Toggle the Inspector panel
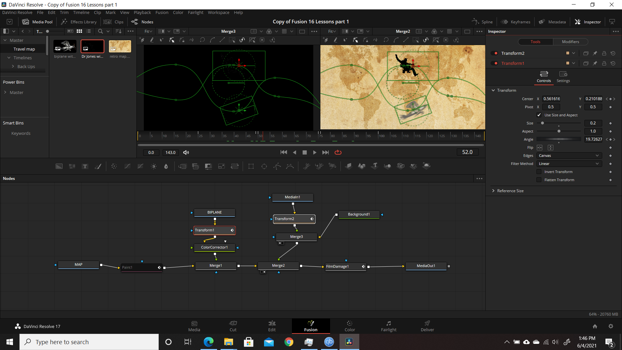Viewport: 622px width, 350px height. (588, 22)
